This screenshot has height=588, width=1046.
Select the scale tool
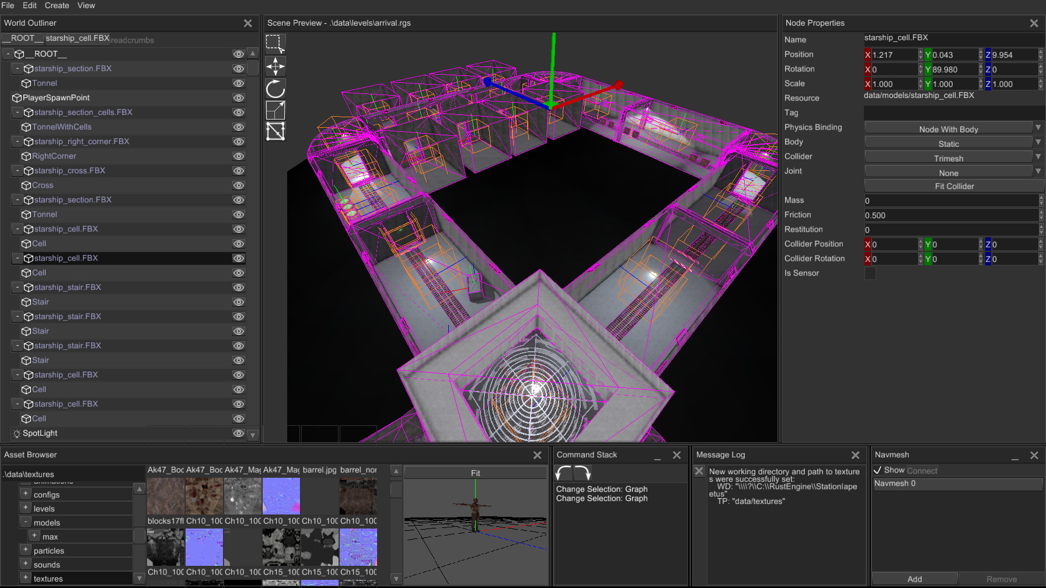[275, 110]
